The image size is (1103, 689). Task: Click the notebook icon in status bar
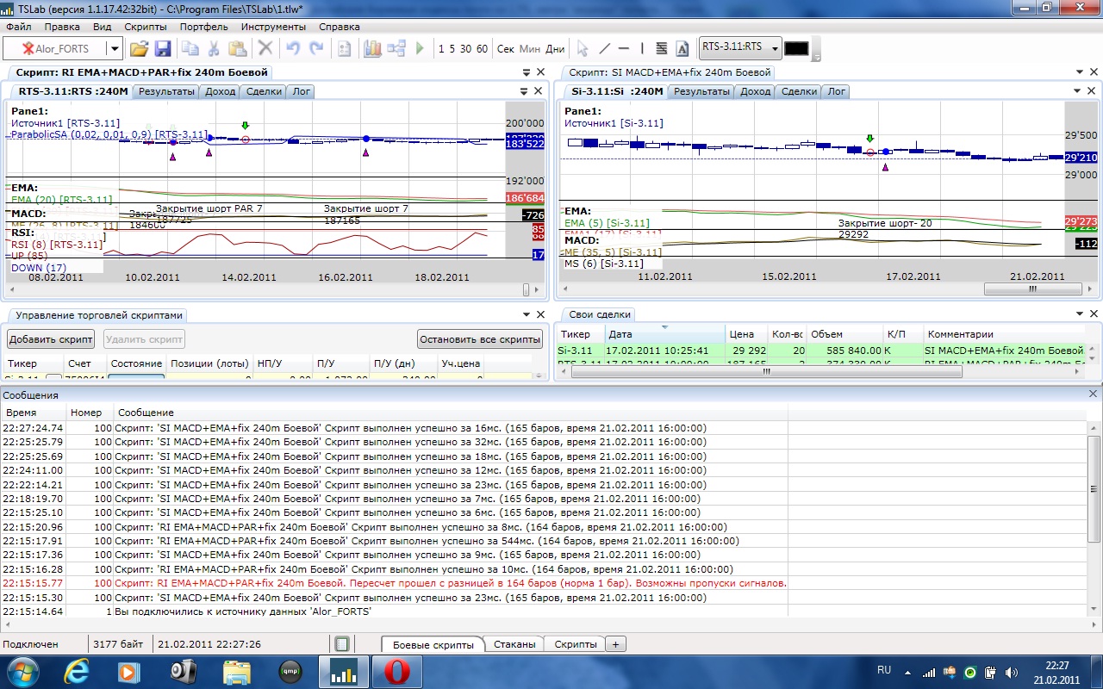click(x=342, y=644)
